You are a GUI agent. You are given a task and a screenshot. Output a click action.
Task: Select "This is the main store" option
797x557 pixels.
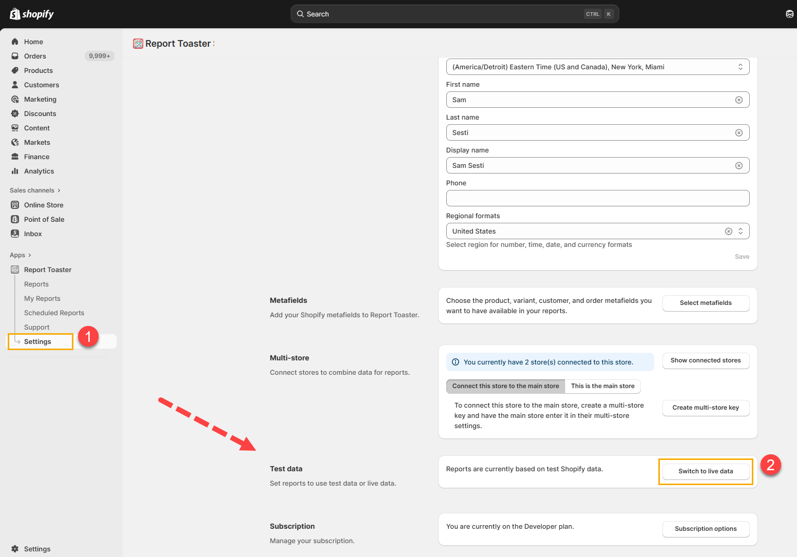coord(602,386)
